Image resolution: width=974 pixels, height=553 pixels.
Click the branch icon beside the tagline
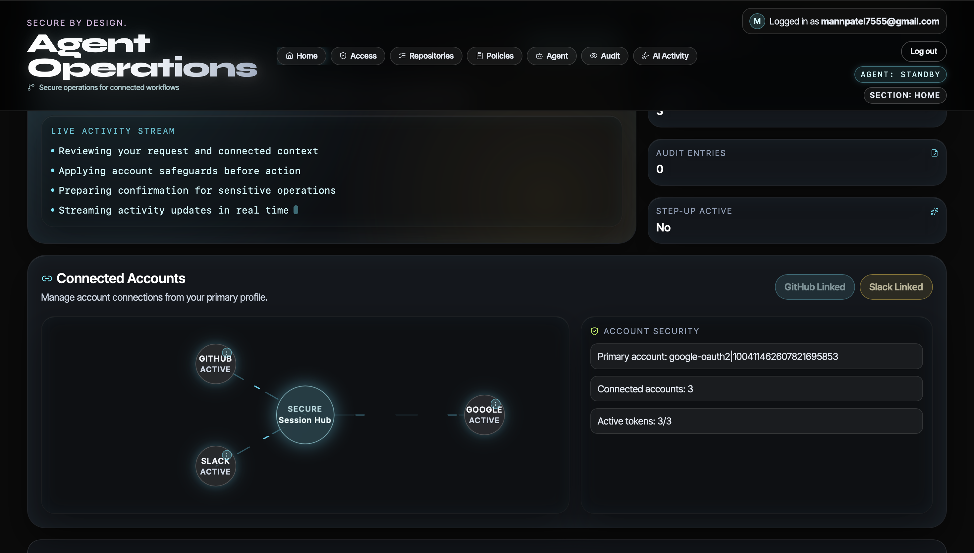(x=31, y=87)
